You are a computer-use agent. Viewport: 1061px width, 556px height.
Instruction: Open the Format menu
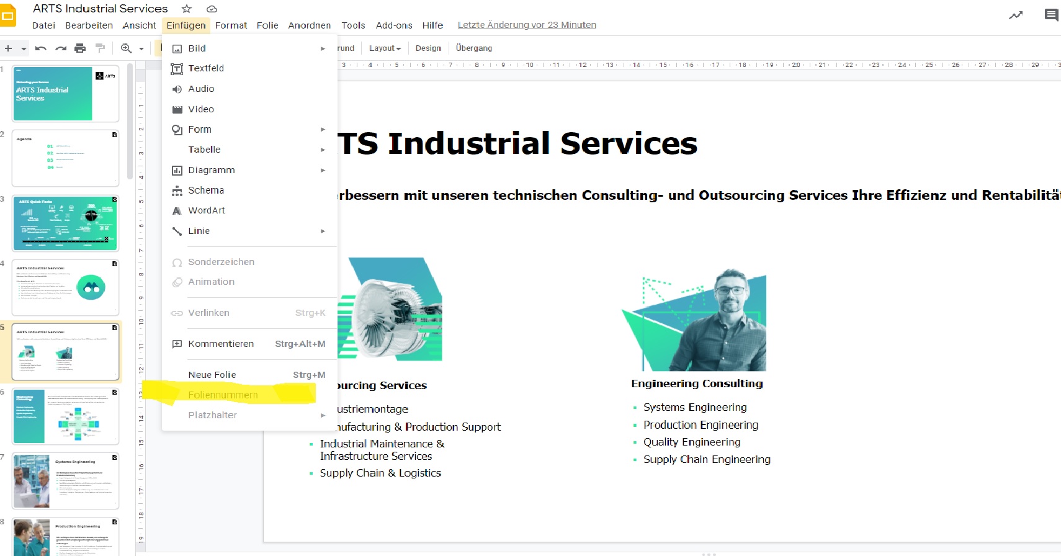coord(231,25)
